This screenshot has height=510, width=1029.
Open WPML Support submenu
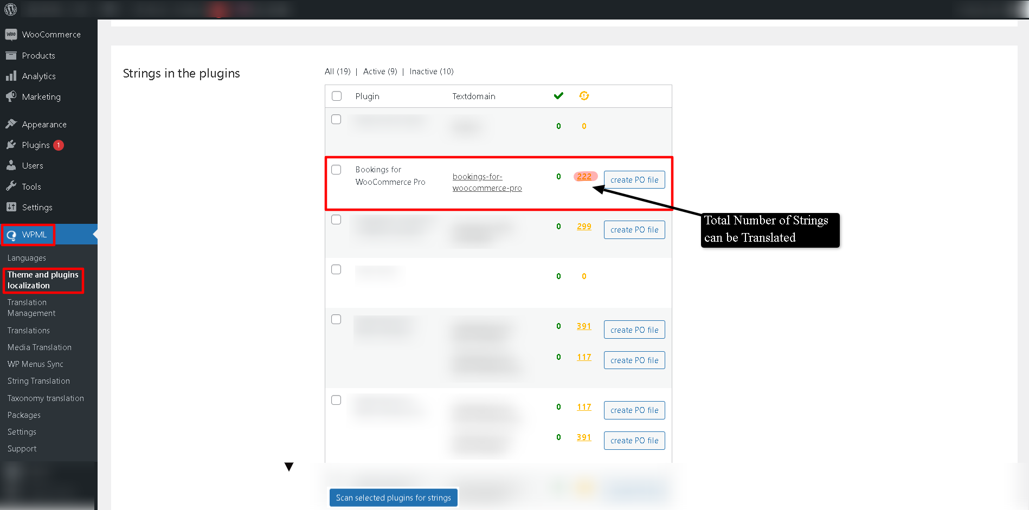click(22, 449)
